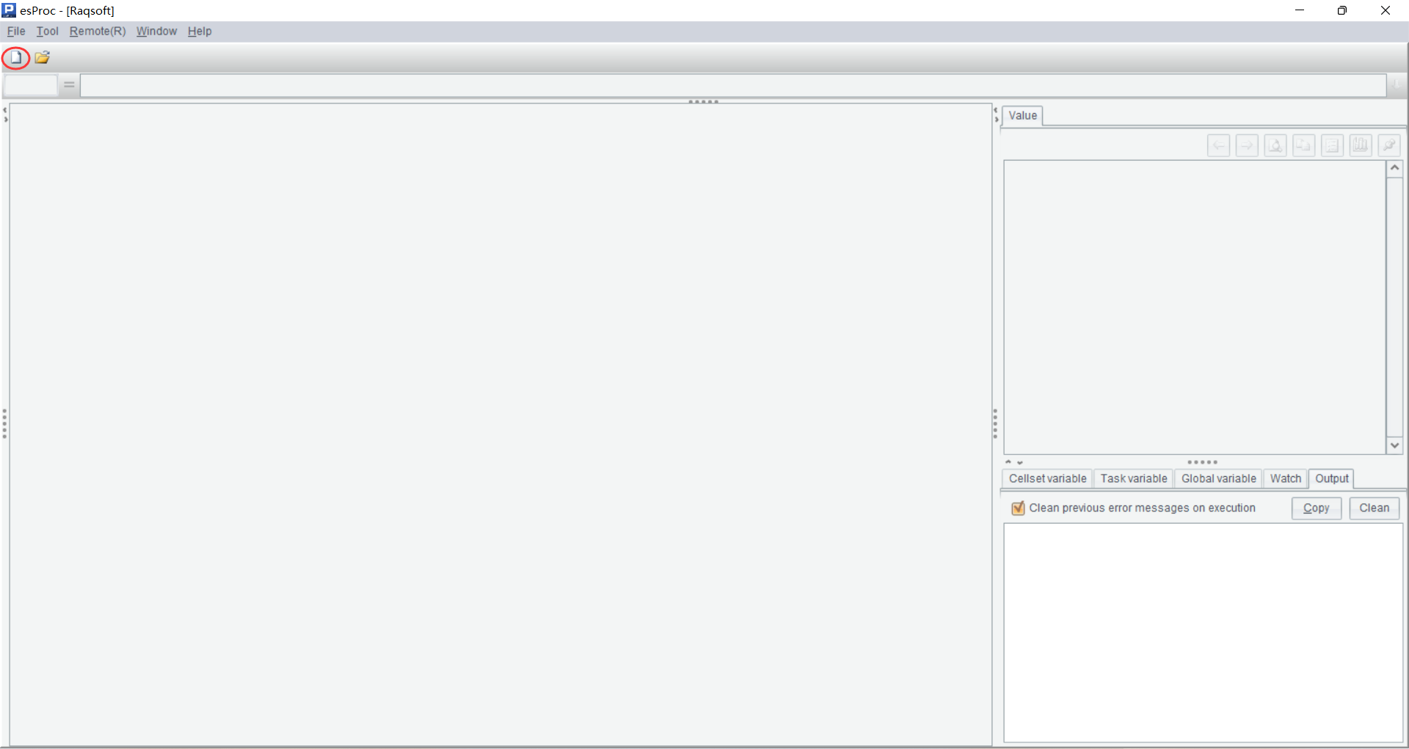Toggle Clean previous error messages on execution checkbox
The width and height of the screenshot is (1409, 749).
pyautogui.click(x=1018, y=508)
